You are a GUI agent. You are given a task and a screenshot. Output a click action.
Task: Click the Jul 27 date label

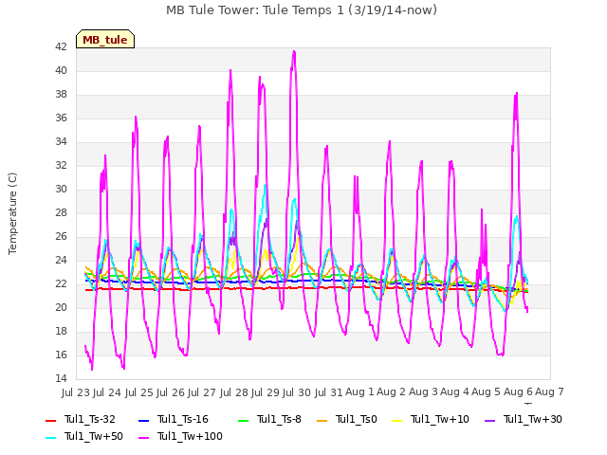[202, 392]
